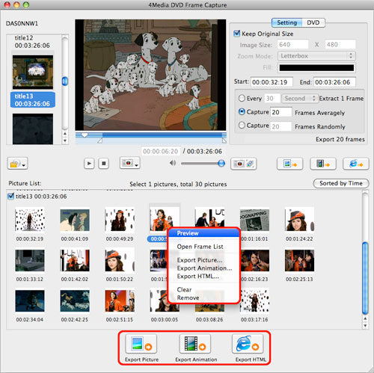Click the small export animation toolbar icon
The image size is (374, 373).
click(x=323, y=164)
